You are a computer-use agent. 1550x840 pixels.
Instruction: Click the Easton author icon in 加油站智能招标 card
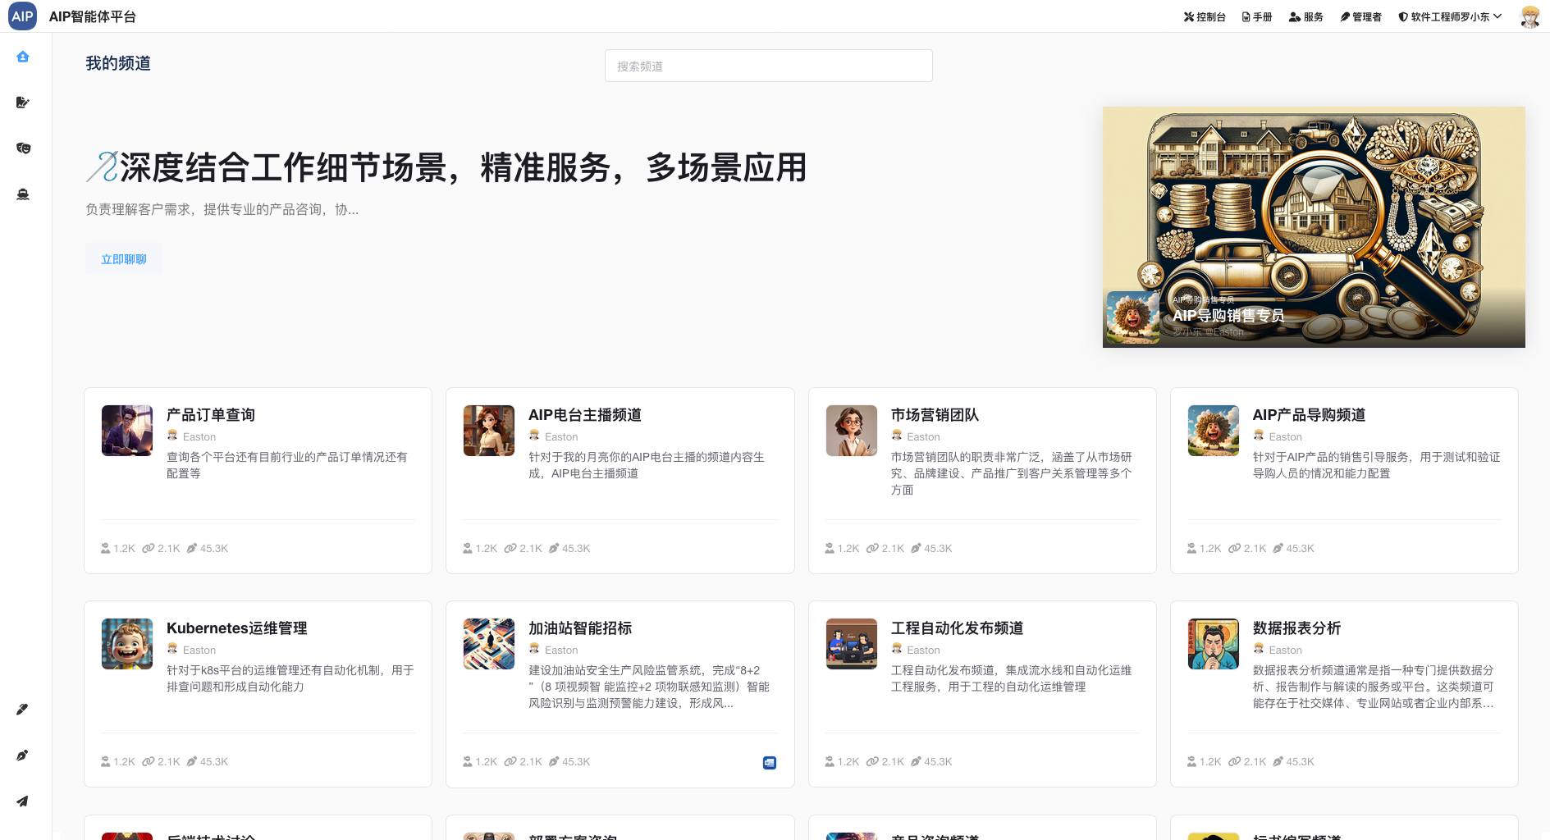pos(534,649)
